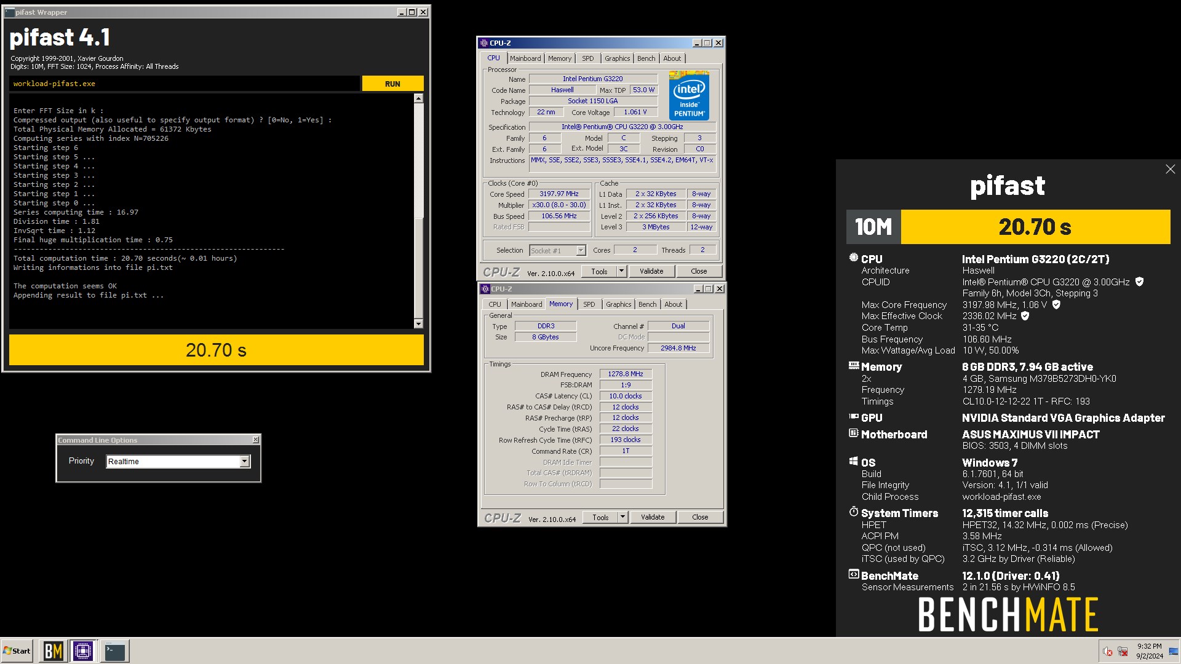
Task: Click Name field Intel Pentium G3220
Action: [x=593, y=79]
